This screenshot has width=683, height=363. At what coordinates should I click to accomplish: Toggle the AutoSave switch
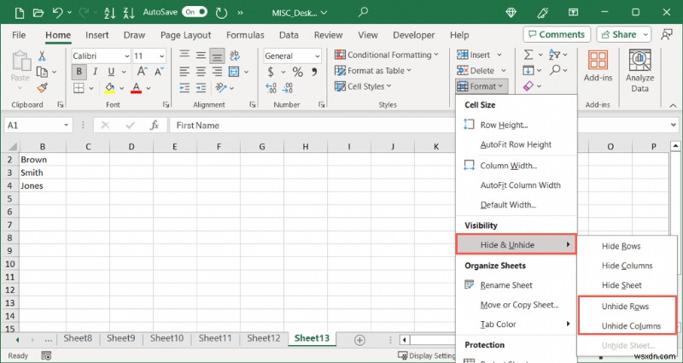pos(195,12)
